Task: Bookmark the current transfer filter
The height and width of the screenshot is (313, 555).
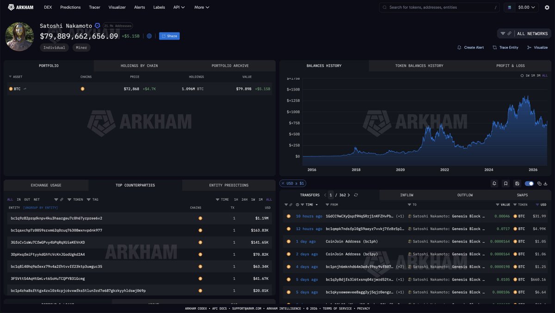Action: (x=506, y=184)
